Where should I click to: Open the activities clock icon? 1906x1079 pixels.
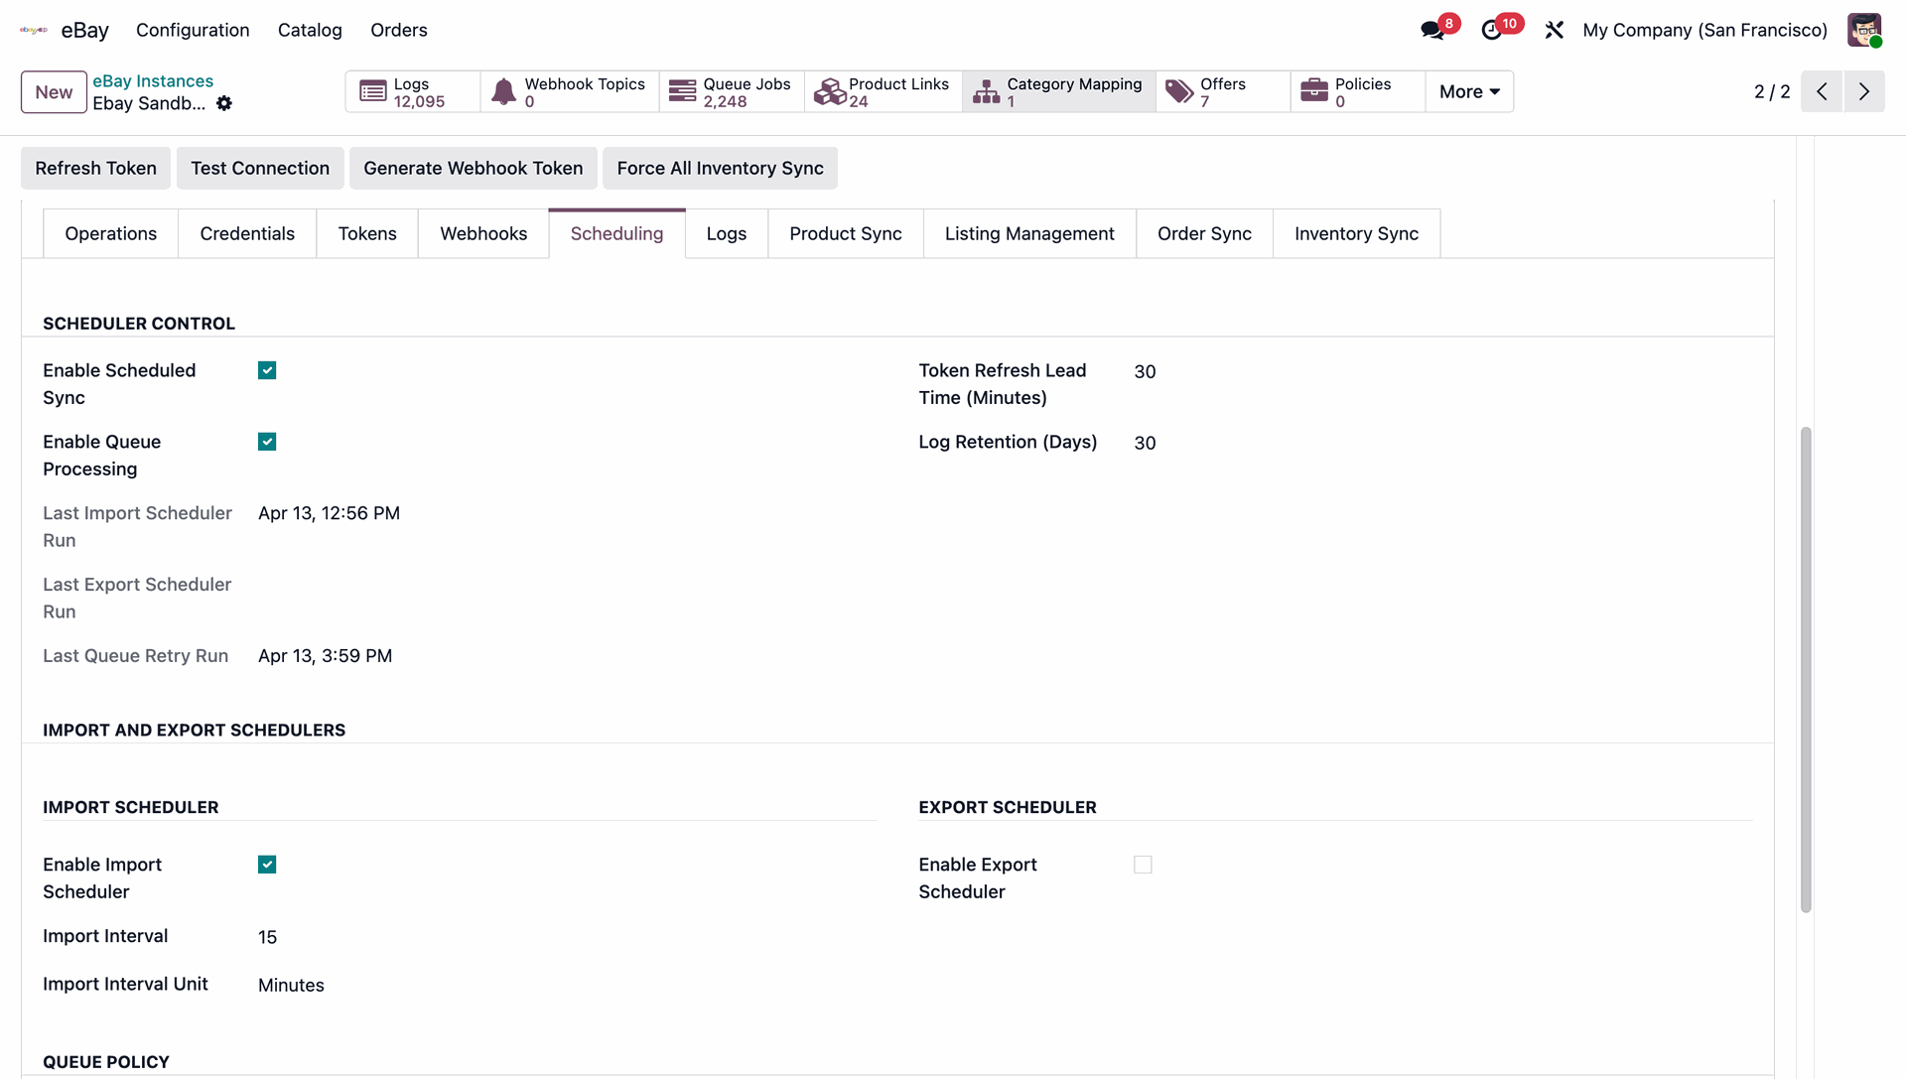[1491, 31]
